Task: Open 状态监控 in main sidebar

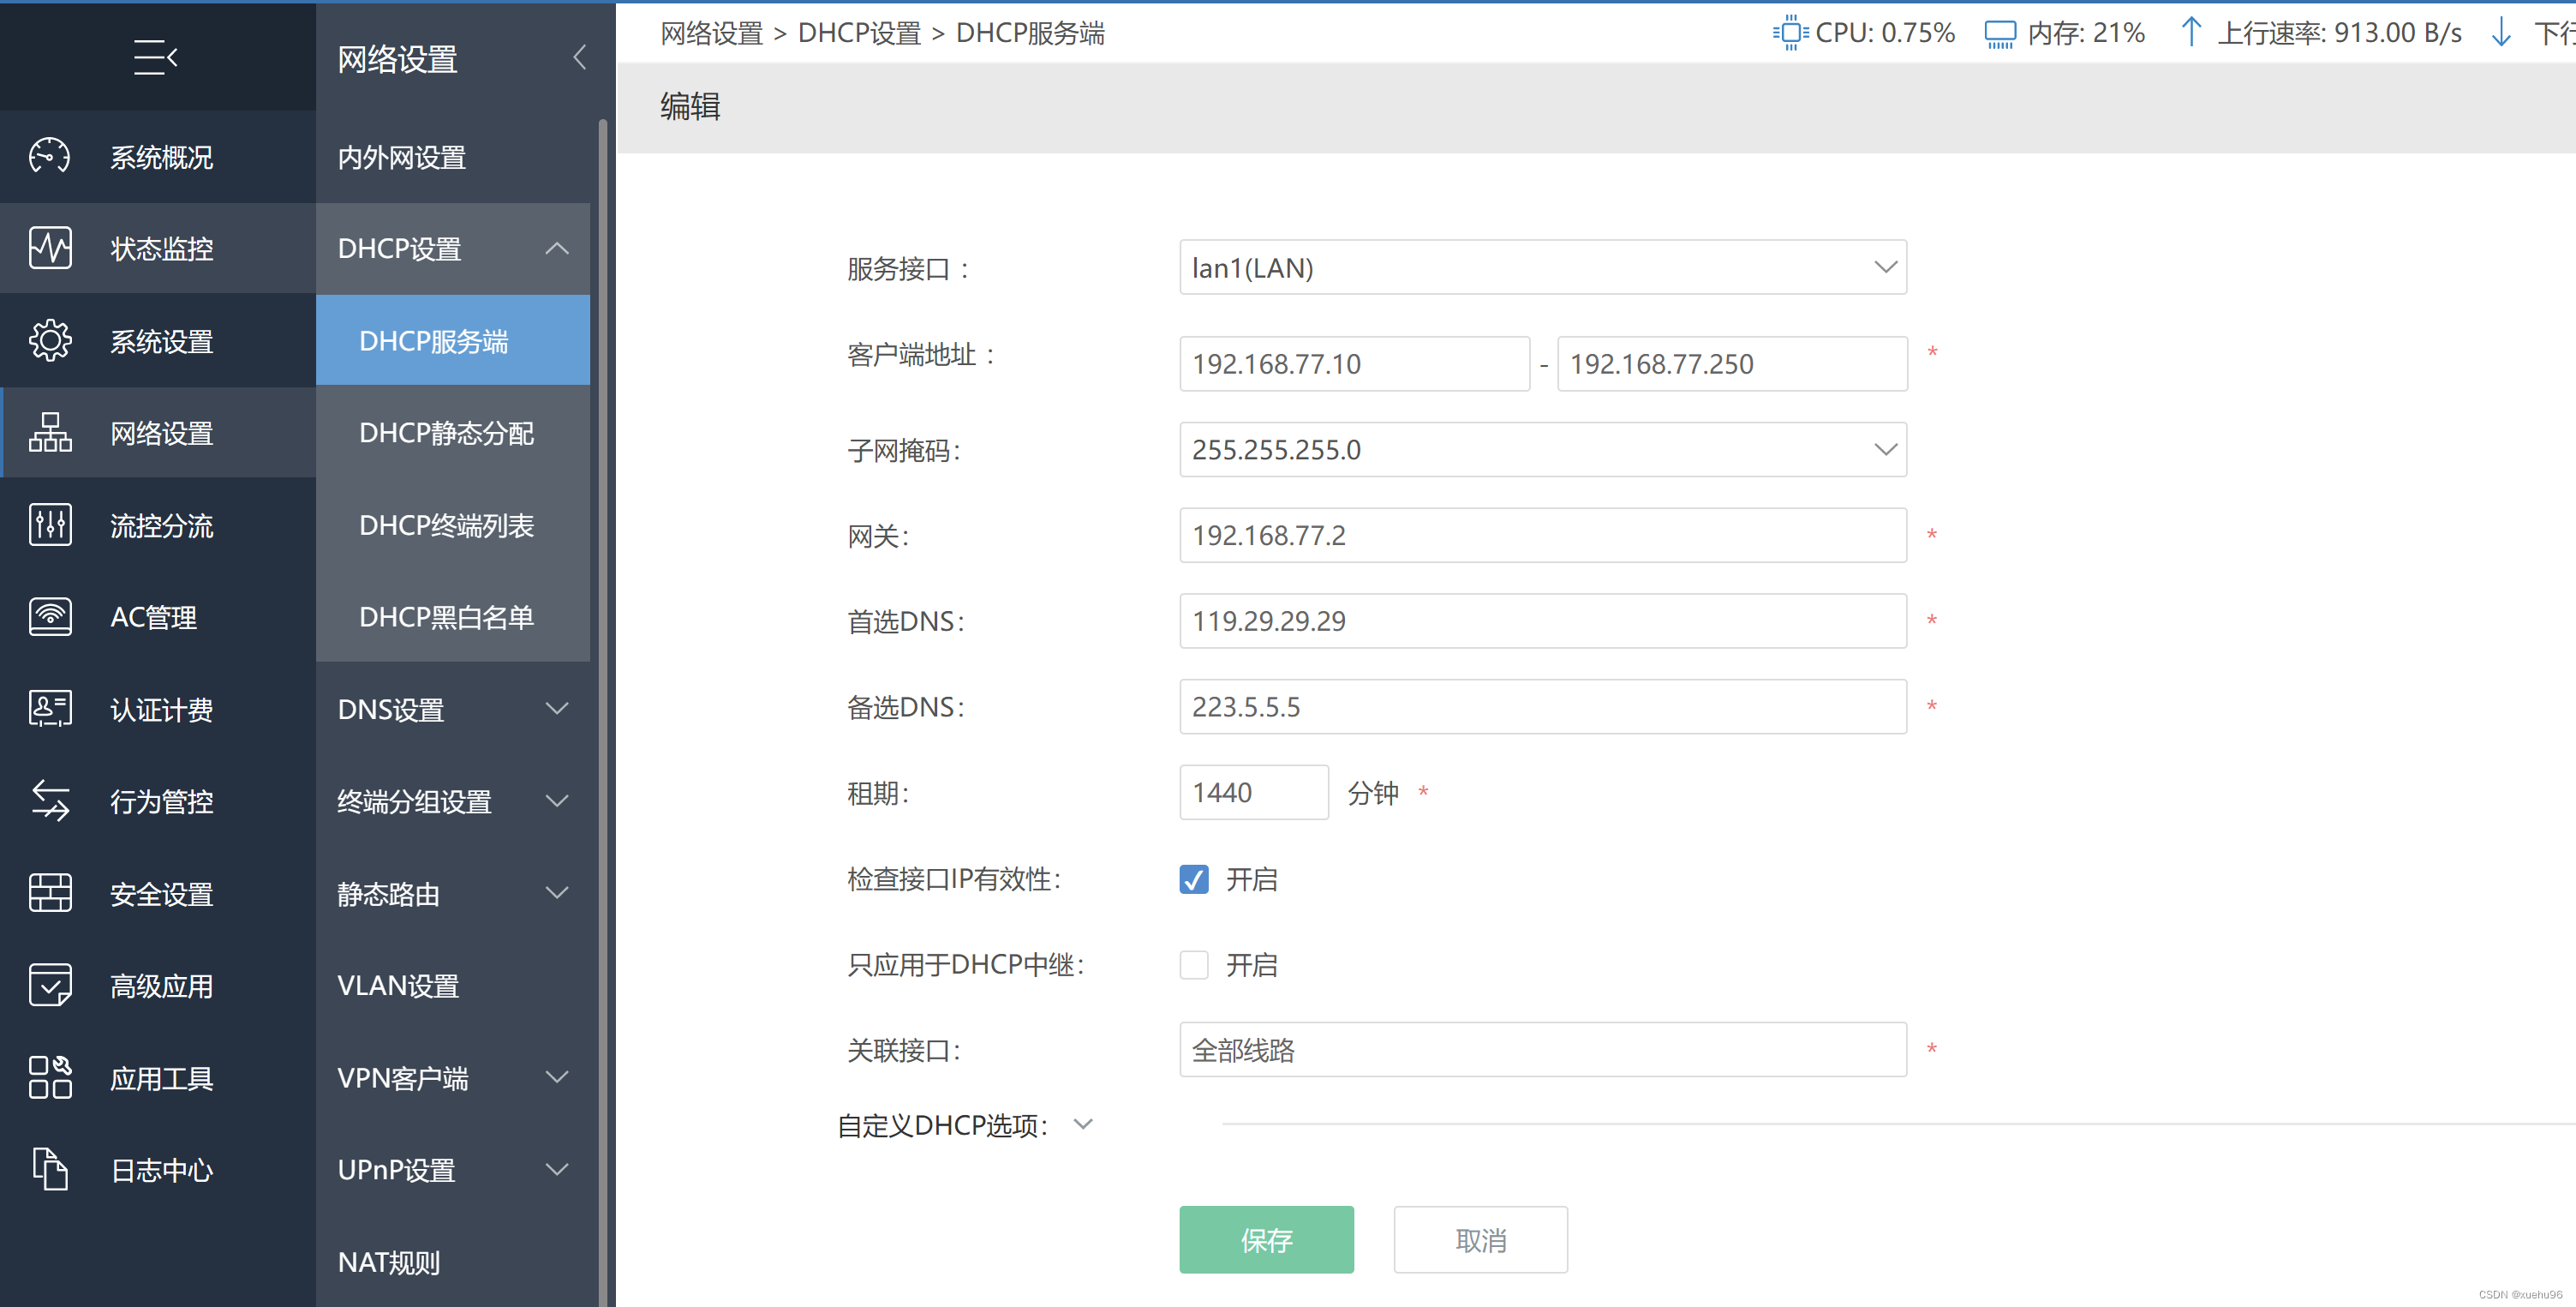Action: click(x=158, y=249)
